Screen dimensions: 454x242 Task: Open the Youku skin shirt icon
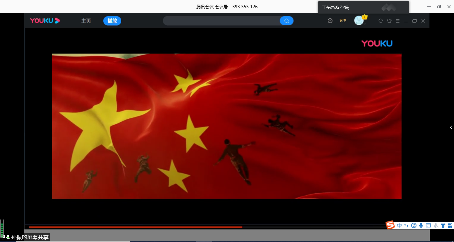[389, 21]
